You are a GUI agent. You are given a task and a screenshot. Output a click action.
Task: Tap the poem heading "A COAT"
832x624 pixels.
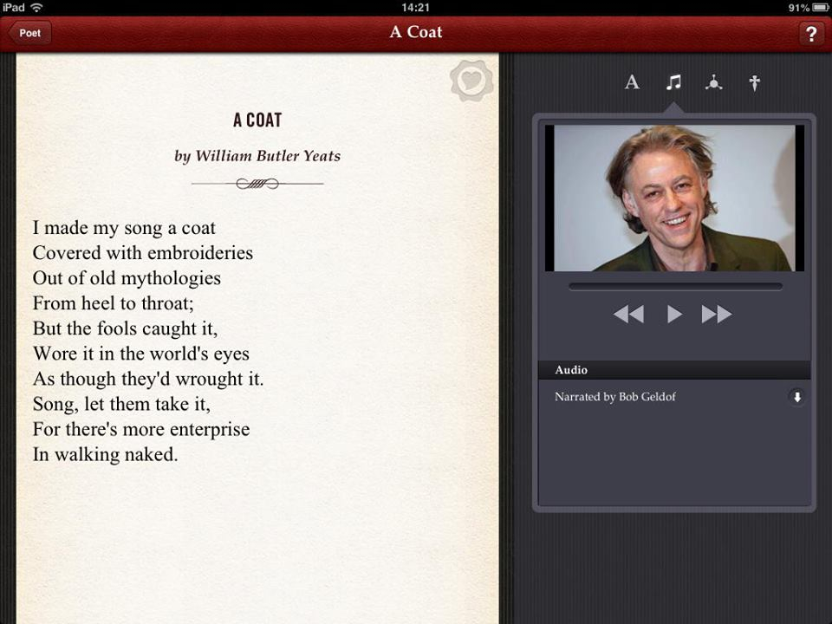(257, 120)
